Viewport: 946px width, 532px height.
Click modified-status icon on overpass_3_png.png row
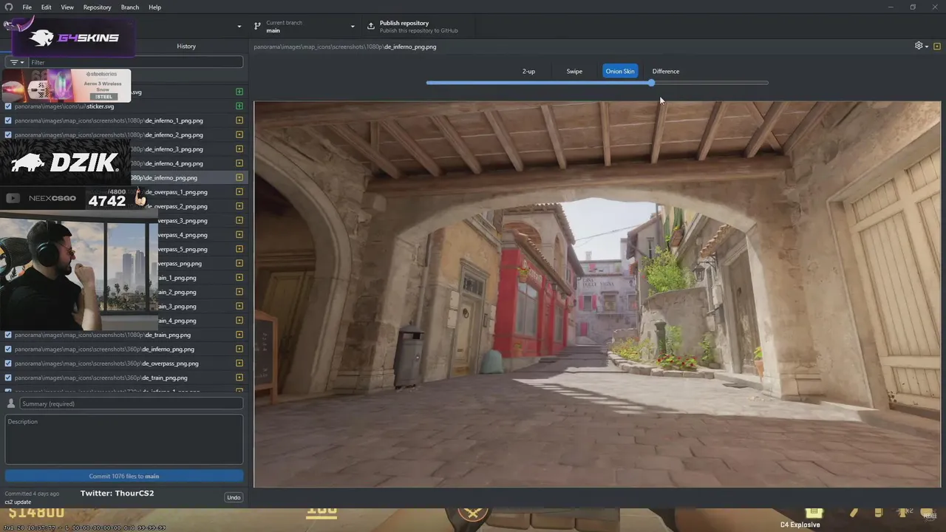tap(239, 220)
